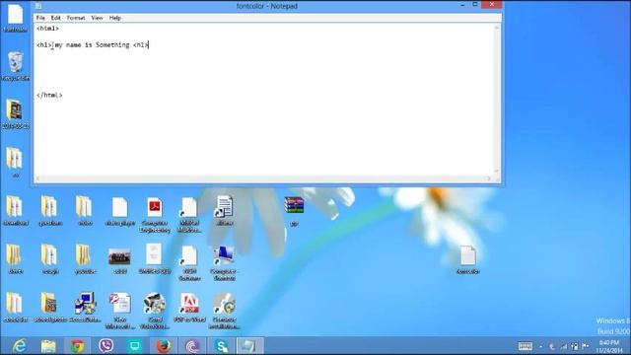Maximize the Notepad window

(x=475, y=5)
